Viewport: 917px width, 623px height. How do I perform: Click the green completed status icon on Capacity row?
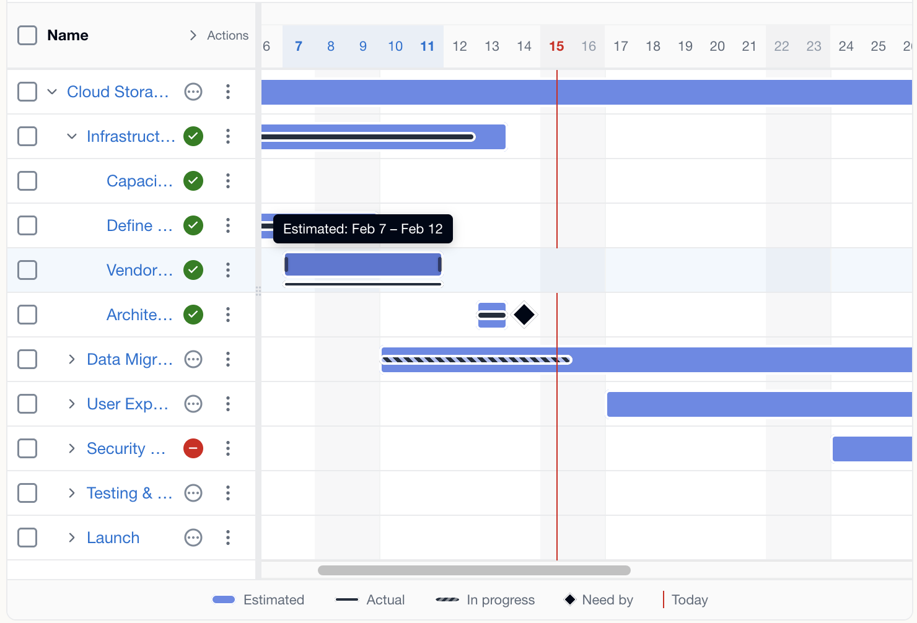[193, 181]
